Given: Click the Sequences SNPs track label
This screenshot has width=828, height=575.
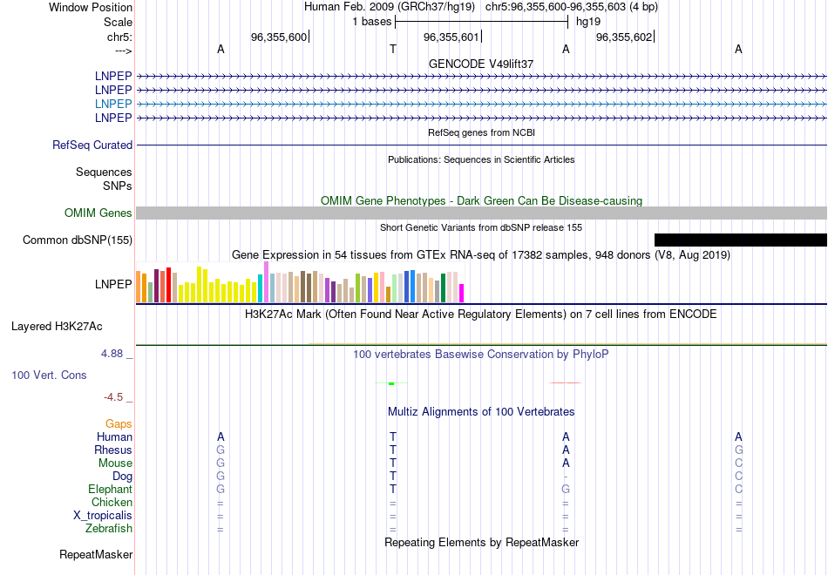Looking at the screenshot, I should 104,179.
